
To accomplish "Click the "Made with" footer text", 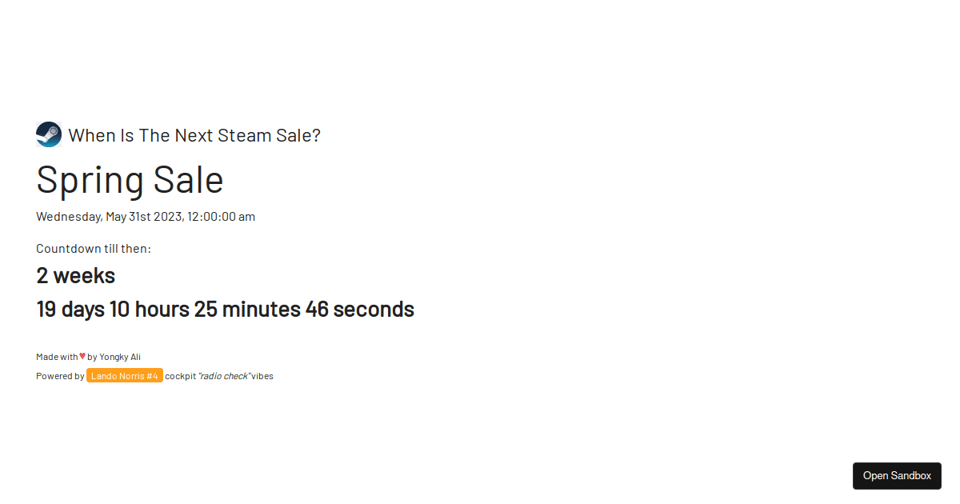I will click(x=57, y=357).
